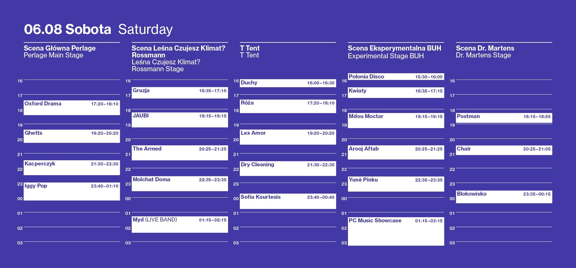Screen dimensions: 576x268
Task: Select the T Tent stage heading
Action: [x=250, y=48]
